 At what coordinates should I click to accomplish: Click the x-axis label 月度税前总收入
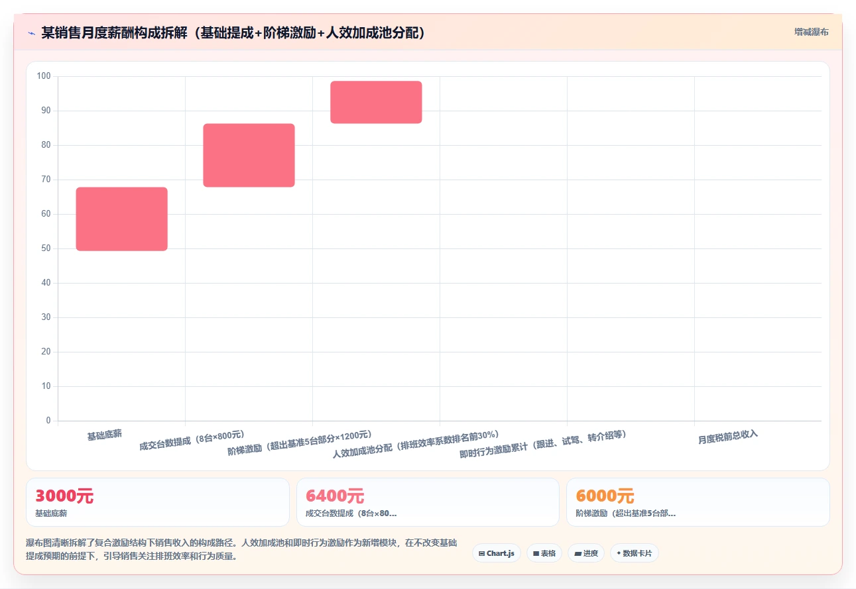727,437
